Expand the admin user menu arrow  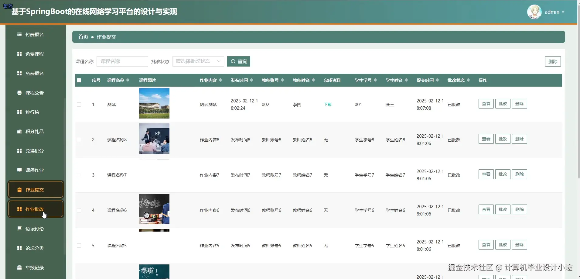coord(563,12)
